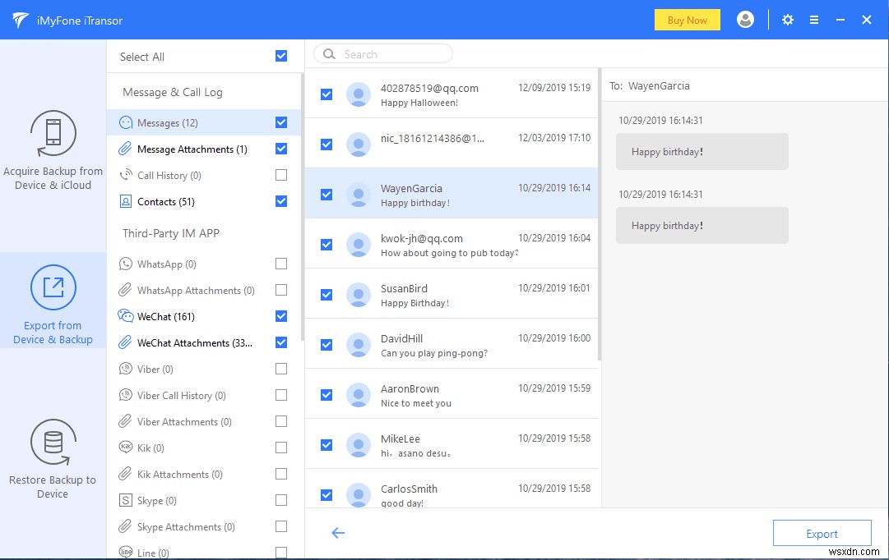Viewport: 889px width, 560px height.
Task: Uncheck the WeChat Attachments checkbox
Action: click(x=280, y=342)
